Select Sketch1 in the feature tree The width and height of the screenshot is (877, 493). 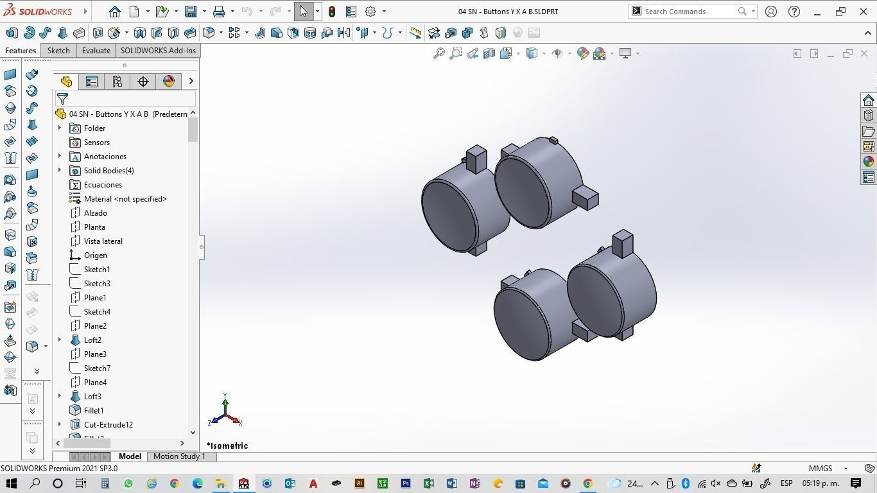(x=96, y=270)
